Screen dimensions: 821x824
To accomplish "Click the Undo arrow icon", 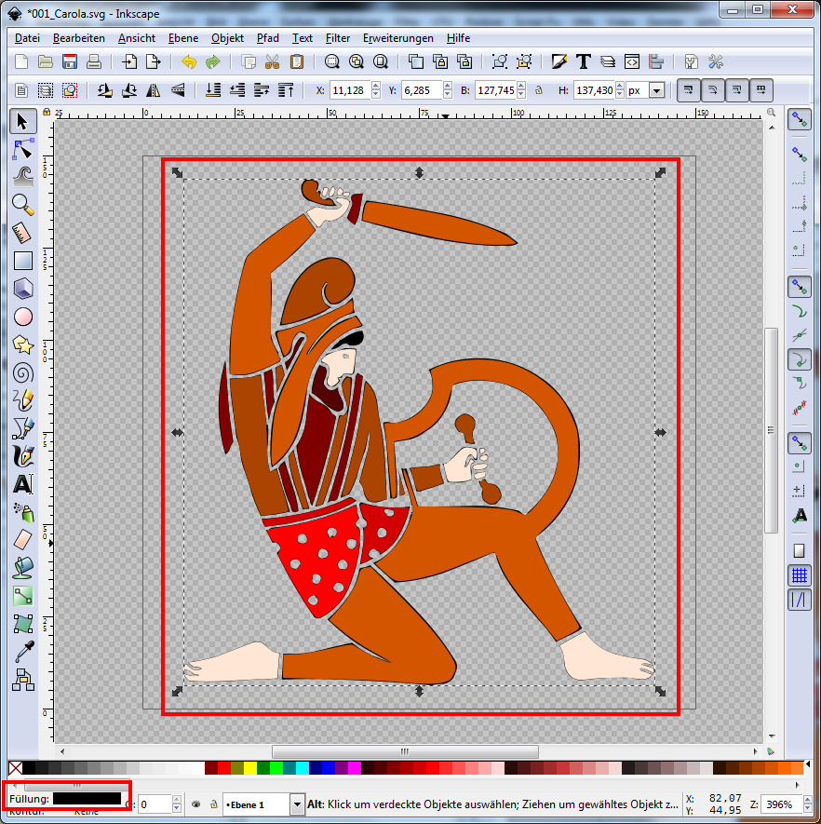I will tap(189, 62).
